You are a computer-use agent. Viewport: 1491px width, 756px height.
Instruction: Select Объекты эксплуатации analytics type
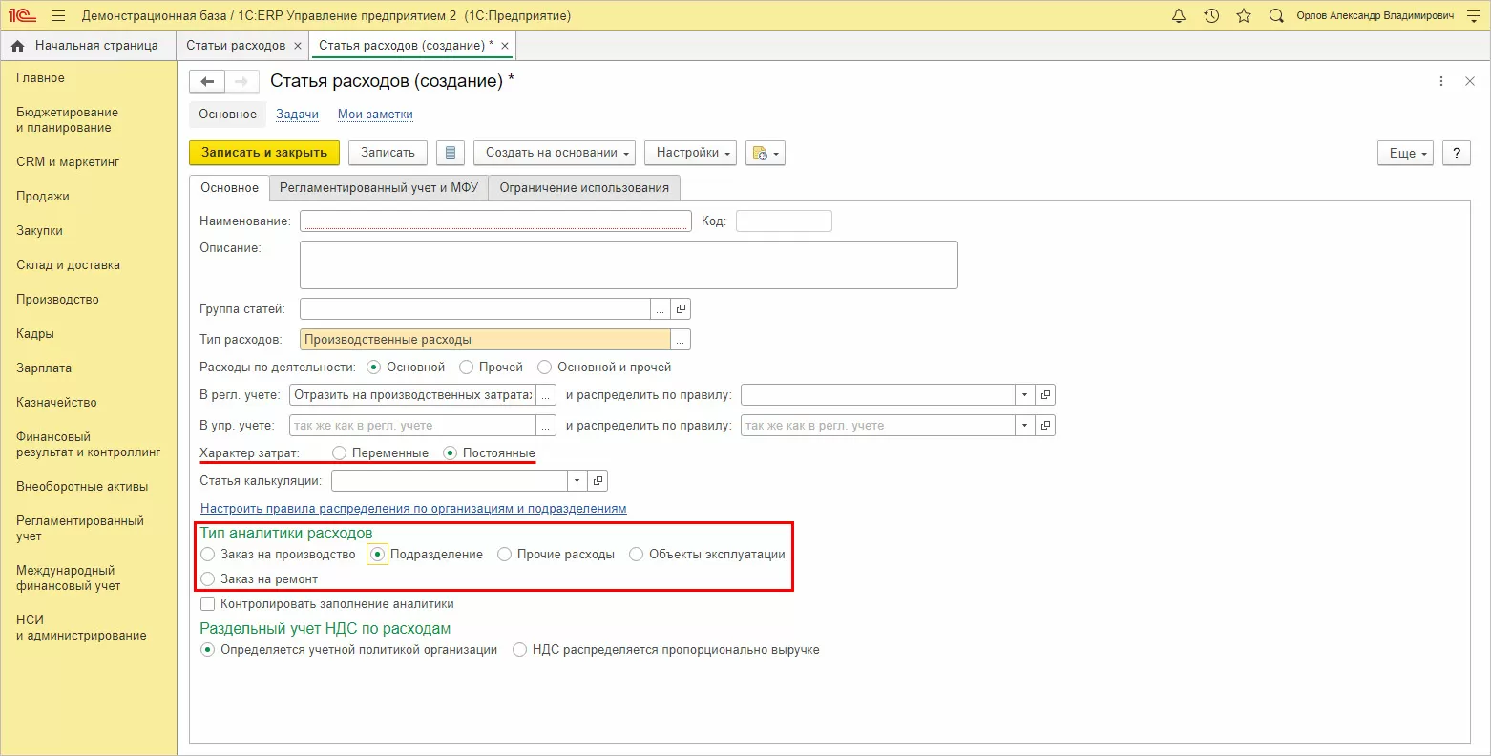click(637, 555)
